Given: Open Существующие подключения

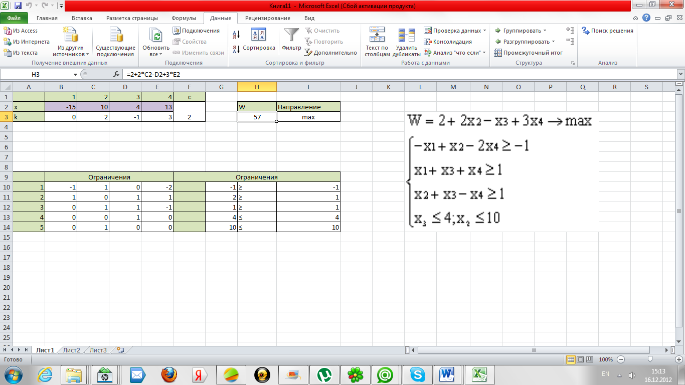Looking at the screenshot, I should pos(116,42).
